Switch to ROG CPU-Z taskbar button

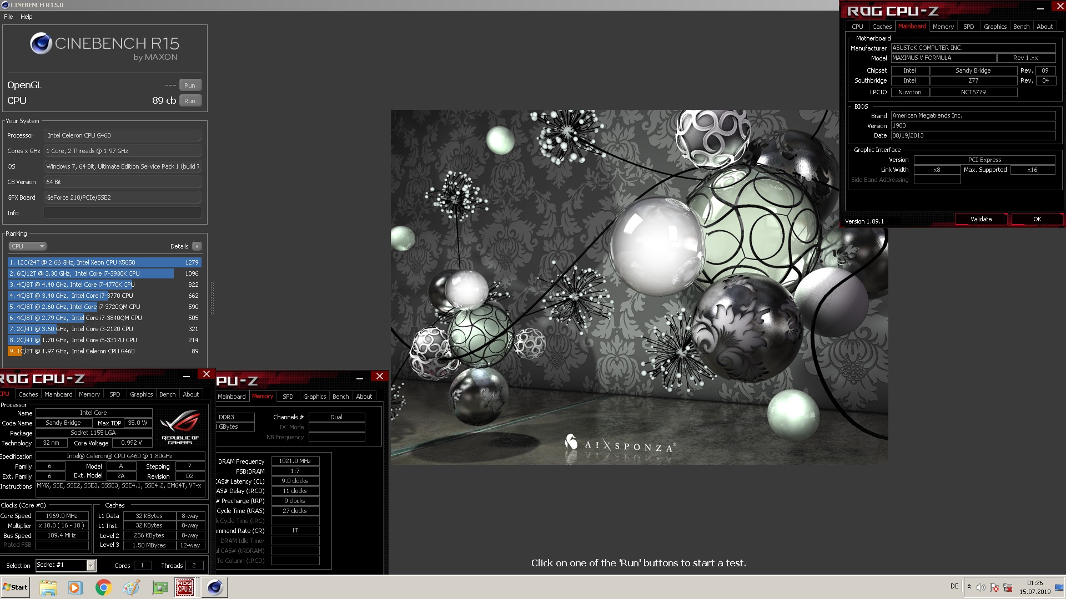(x=185, y=587)
